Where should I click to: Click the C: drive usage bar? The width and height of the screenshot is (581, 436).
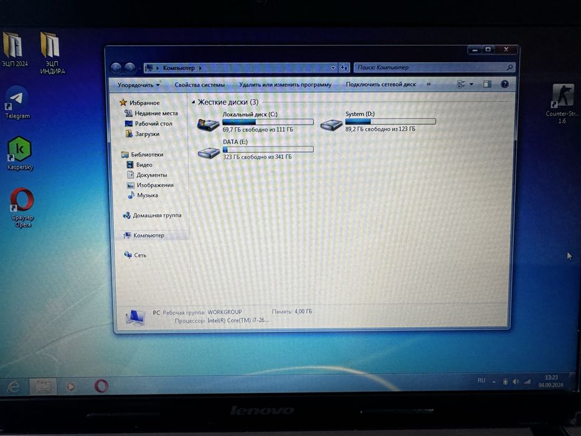point(268,121)
